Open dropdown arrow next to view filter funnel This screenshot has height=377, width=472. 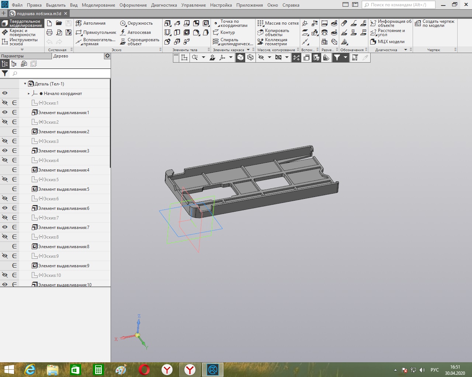coord(346,57)
